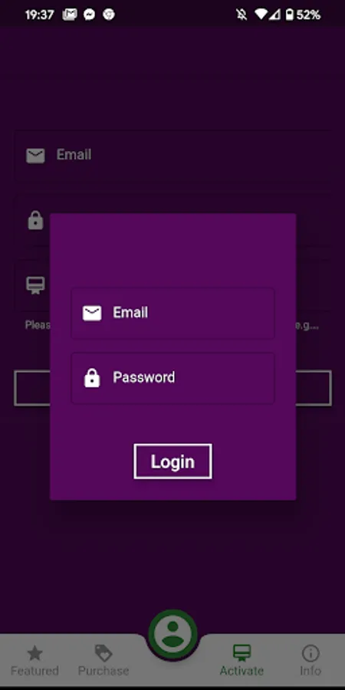This screenshot has width=345, height=690.
Task: Open the Featured tab
Action: (34, 661)
